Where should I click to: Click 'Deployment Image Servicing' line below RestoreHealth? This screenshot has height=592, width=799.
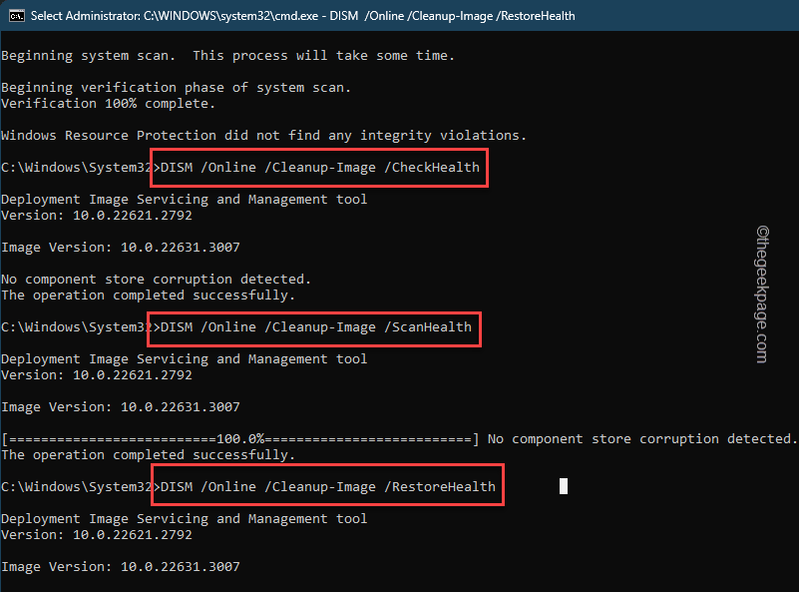tap(184, 518)
